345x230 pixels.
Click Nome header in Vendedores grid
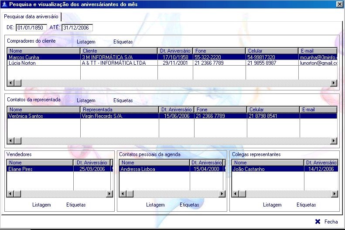click(x=40, y=163)
